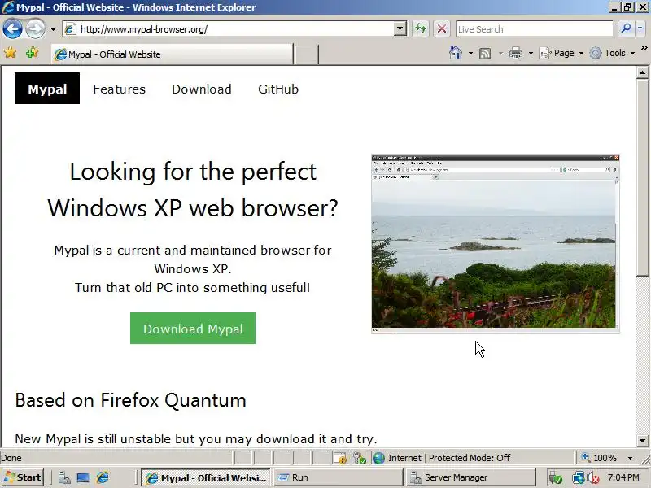The height and width of the screenshot is (488, 651).
Task: Switch to Mypal taskbar button
Action: click(x=206, y=478)
